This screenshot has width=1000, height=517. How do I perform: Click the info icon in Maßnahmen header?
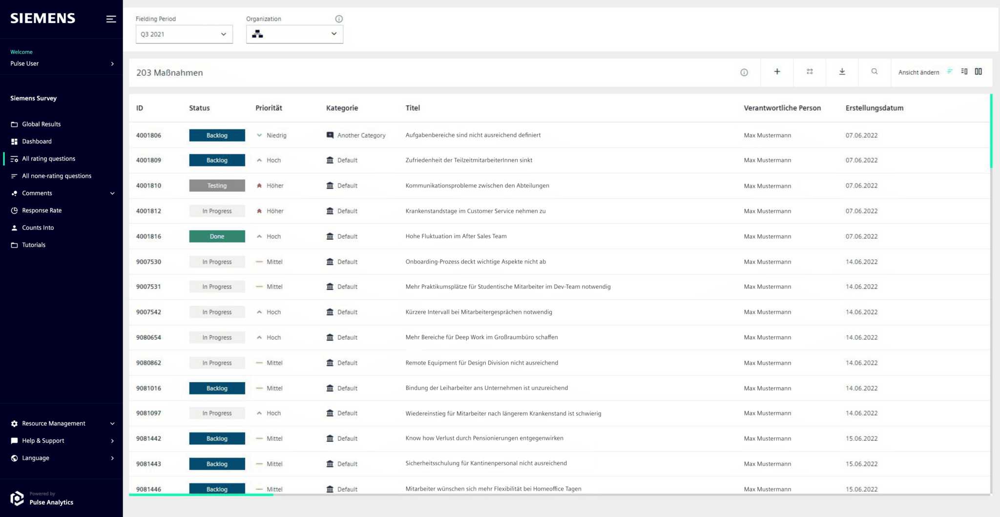pyautogui.click(x=744, y=72)
